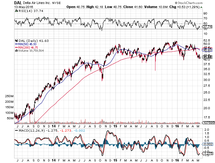Click the RSI legend line icon
This screenshot has height=163, width=215.
[16, 11]
